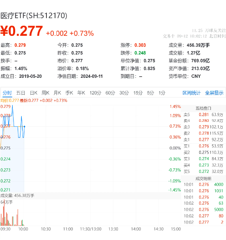Click the trade row with volume 4000
Screen dimensions: 226x240
pyautogui.click(x=203, y=184)
